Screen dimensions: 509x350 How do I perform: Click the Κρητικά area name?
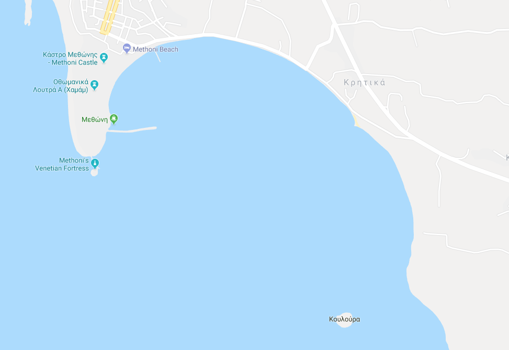click(365, 83)
